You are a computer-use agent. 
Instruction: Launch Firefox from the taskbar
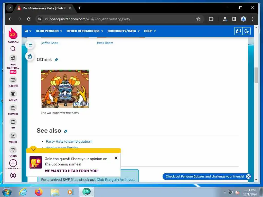[x=39, y=192]
